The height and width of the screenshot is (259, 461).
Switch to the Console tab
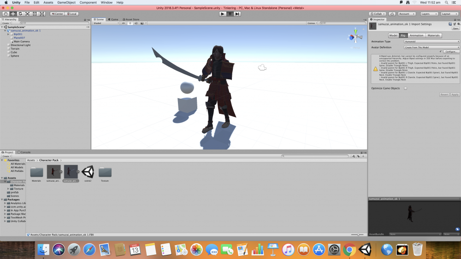(x=24, y=152)
